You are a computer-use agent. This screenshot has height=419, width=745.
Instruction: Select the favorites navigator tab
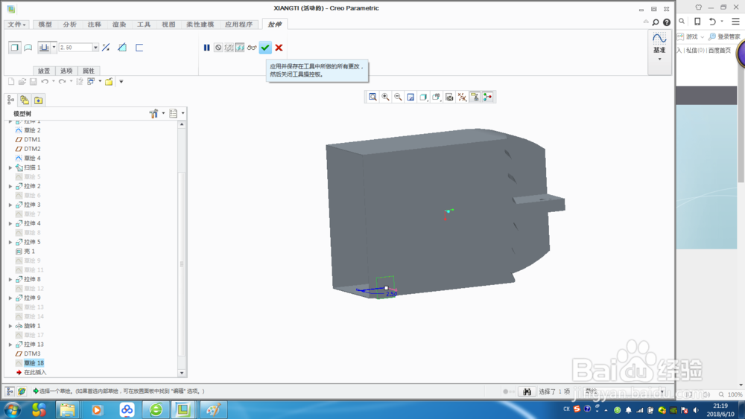39,100
